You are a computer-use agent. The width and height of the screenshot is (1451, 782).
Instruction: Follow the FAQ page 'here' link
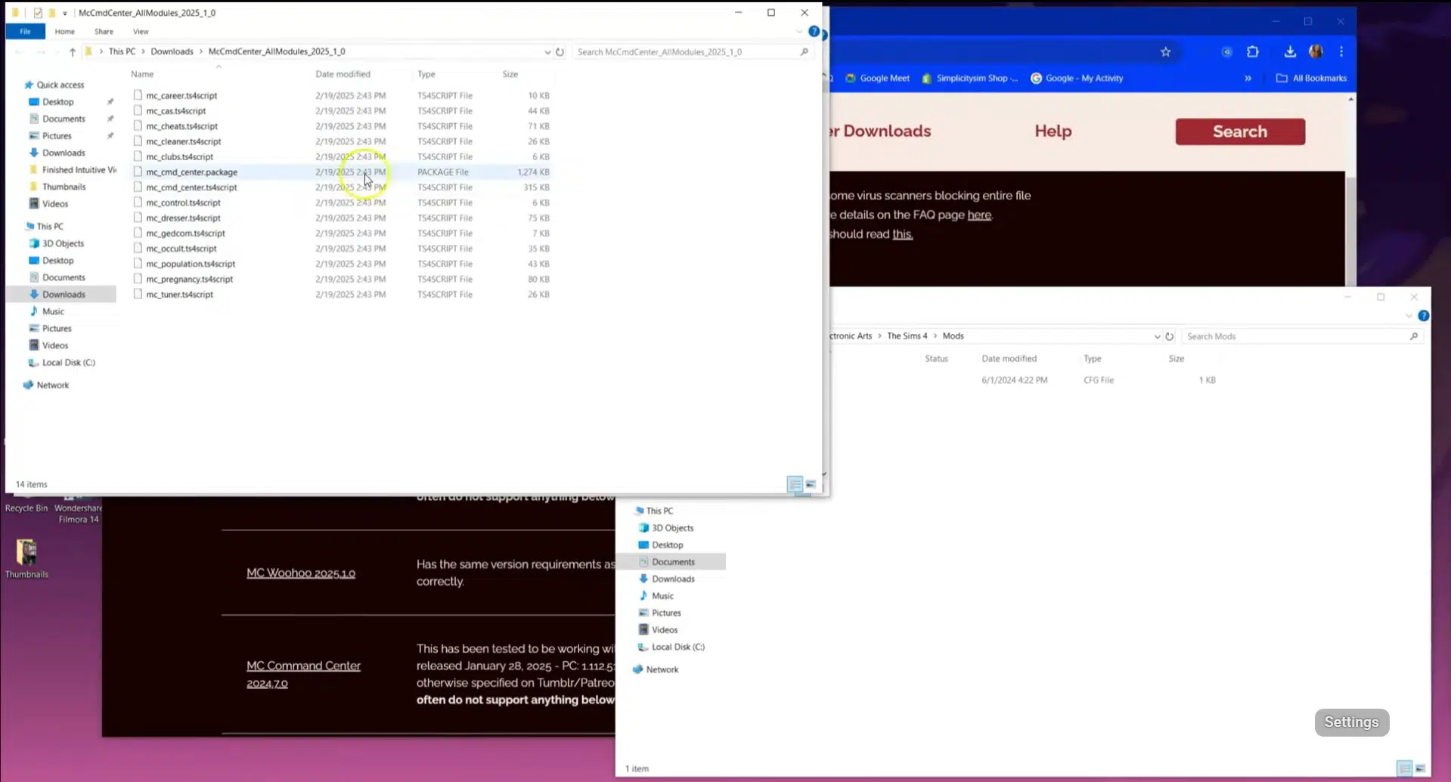[x=979, y=215]
